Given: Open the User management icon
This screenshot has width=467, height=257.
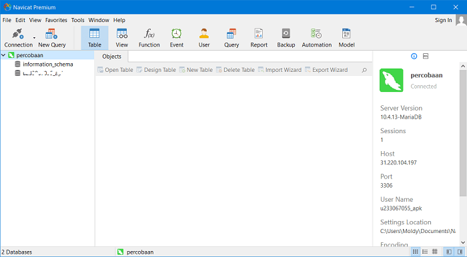Looking at the screenshot, I should (x=204, y=38).
